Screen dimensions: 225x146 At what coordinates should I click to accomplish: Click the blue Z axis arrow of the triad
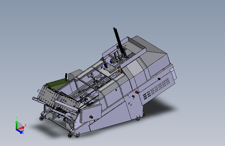tap(19, 131)
